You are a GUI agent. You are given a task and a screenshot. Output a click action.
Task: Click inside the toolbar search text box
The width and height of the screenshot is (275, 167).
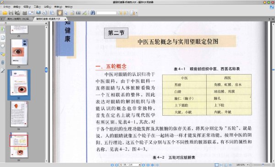tap(106, 13)
